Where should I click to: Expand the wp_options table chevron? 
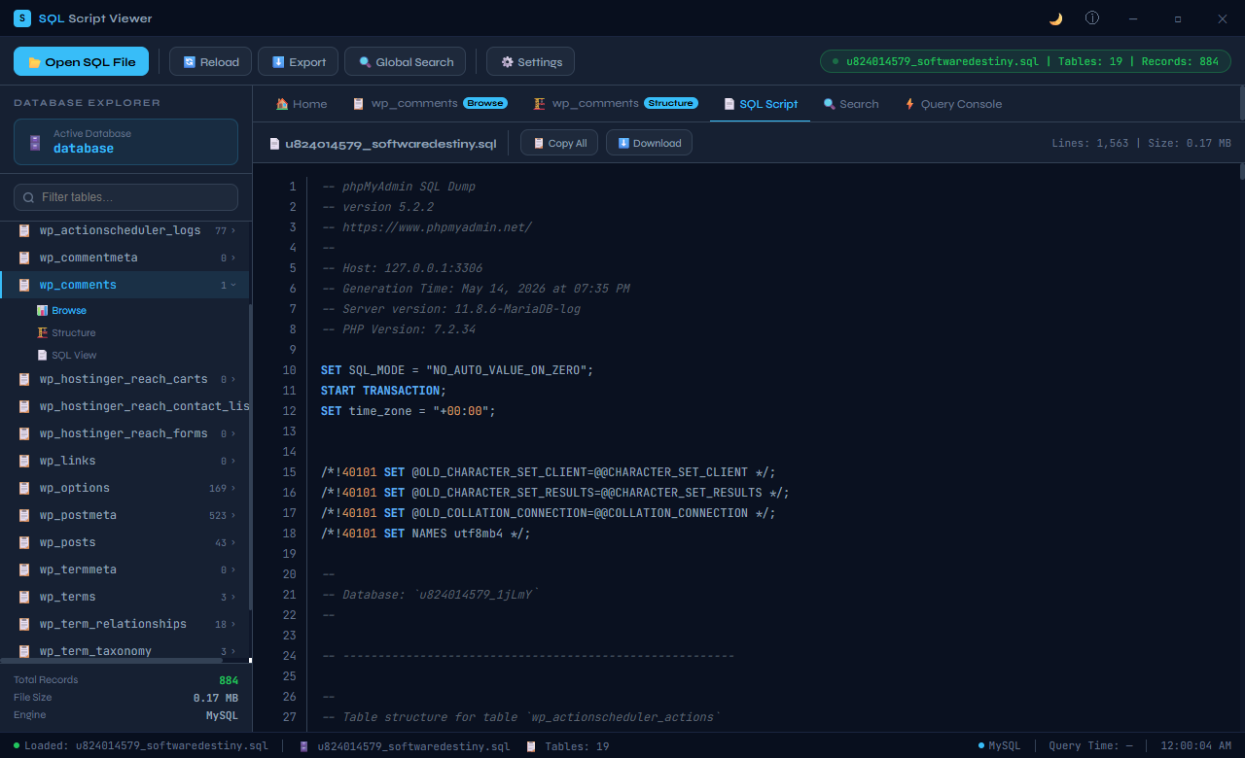point(233,488)
